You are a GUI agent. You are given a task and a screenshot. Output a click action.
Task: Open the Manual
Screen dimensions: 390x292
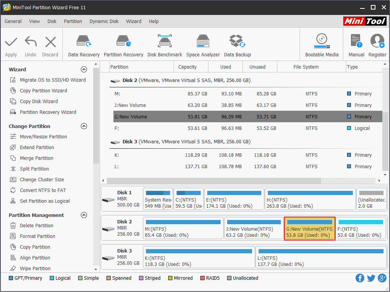(356, 44)
